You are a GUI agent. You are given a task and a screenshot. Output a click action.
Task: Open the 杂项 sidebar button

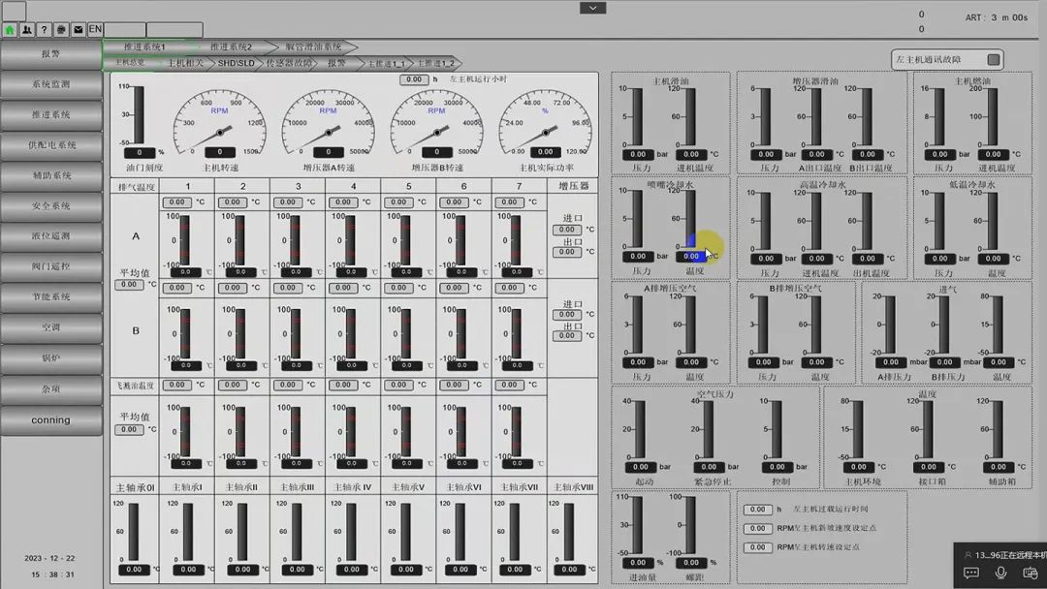(51, 389)
